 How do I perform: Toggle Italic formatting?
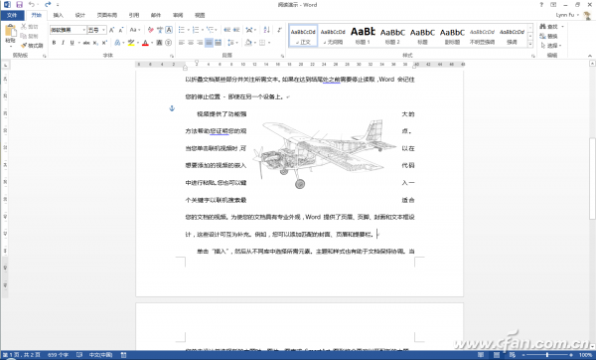pyautogui.click(x=63, y=43)
